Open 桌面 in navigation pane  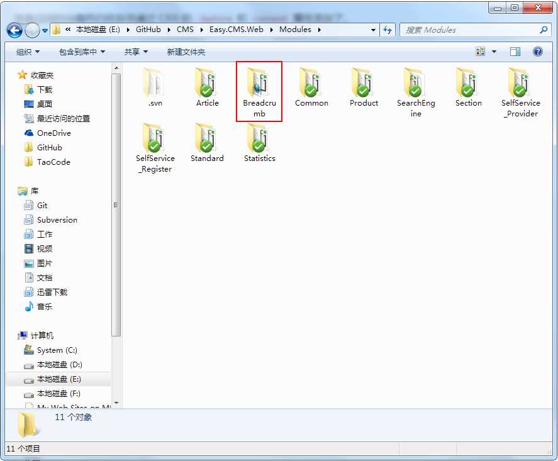38,104
